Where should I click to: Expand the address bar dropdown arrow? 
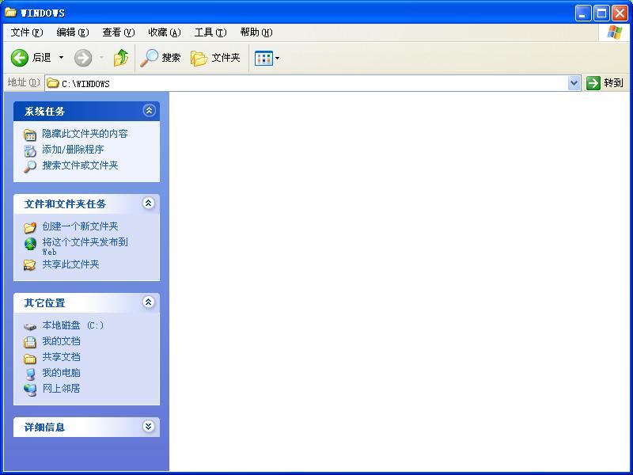(574, 83)
